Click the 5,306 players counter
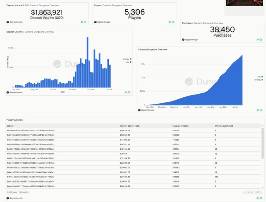Screen dimensions: 266x202 pos(135,12)
